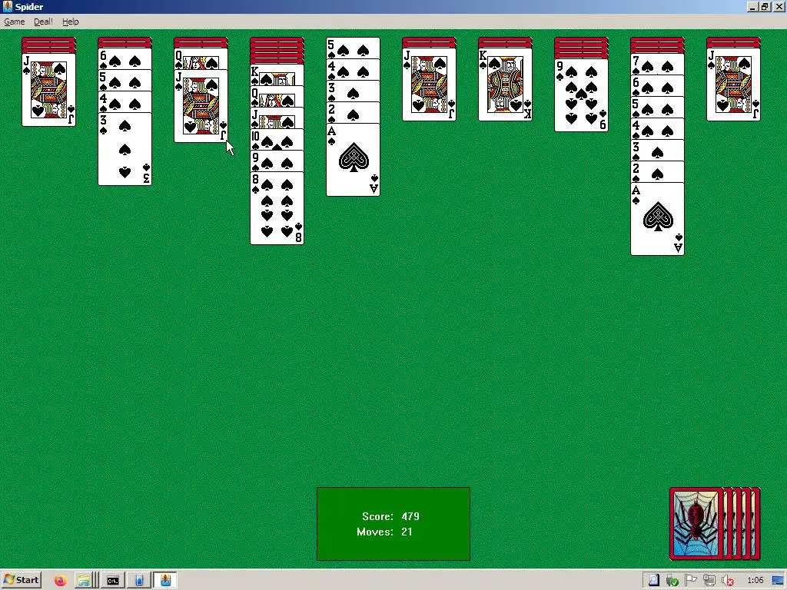Click the document tray icon beside the clock area

click(x=653, y=581)
